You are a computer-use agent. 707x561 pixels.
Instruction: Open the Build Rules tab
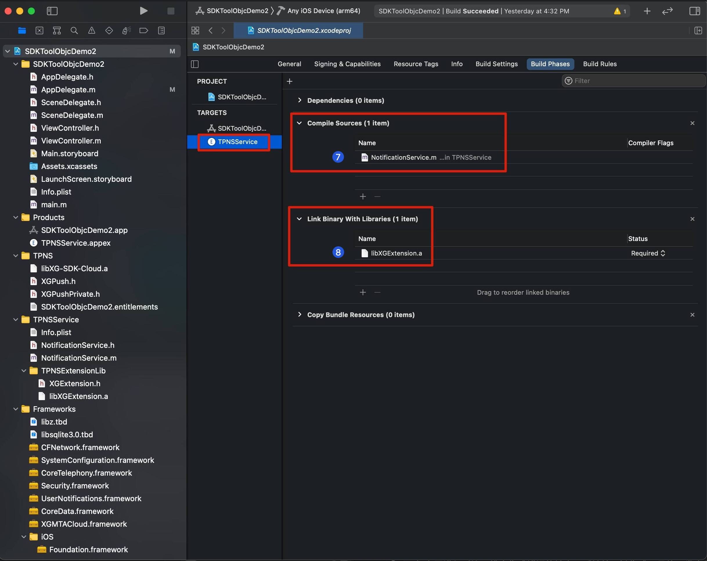600,64
